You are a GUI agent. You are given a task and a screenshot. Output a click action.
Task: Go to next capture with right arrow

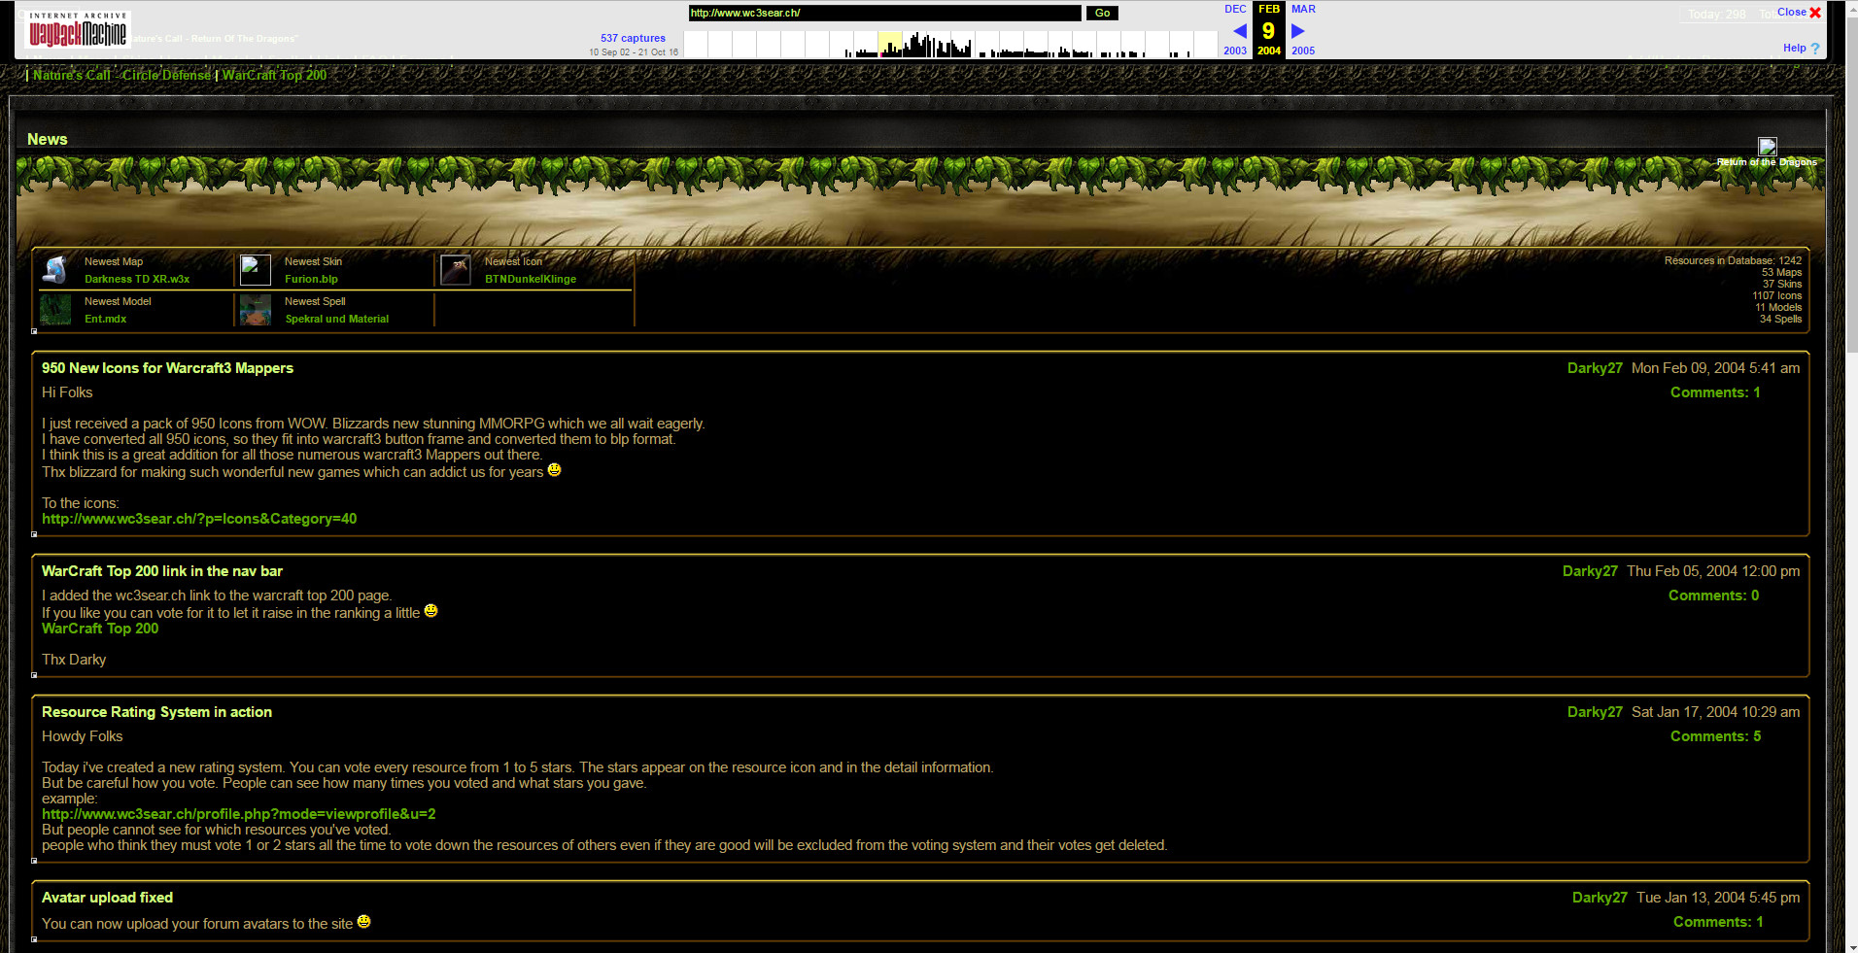(1297, 31)
